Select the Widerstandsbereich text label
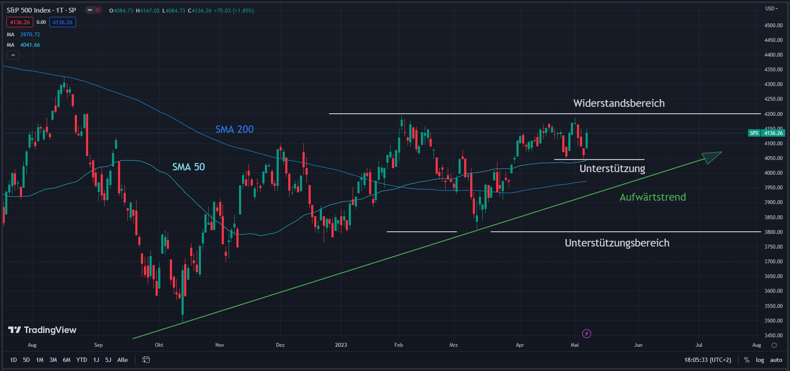The image size is (790, 371). coord(619,103)
